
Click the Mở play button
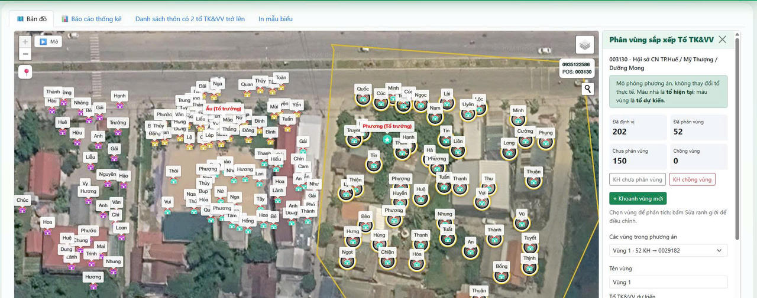tap(48, 42)
